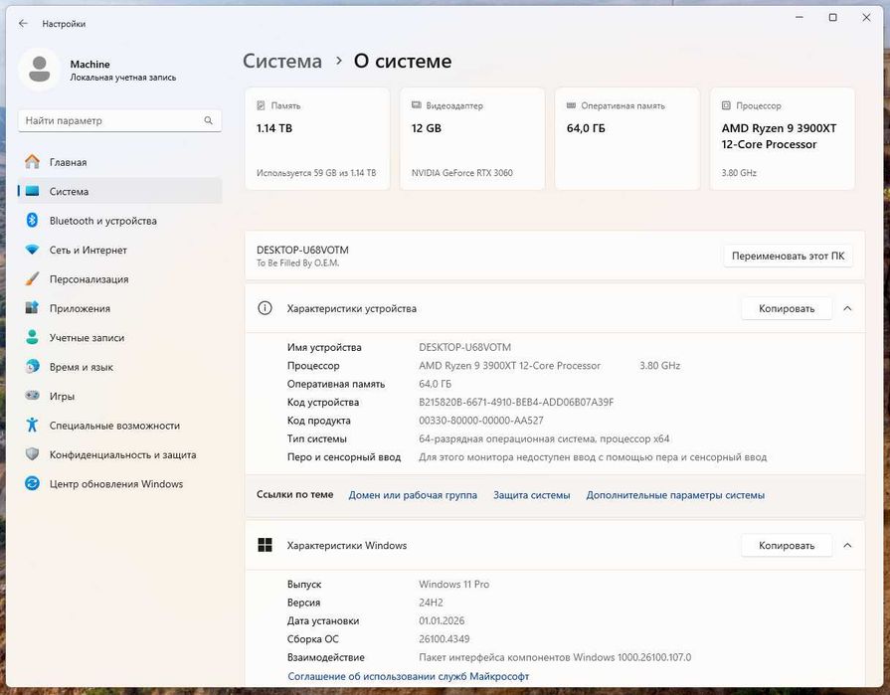Screen dimensions: 890x695
Task: Click the Bluetooth icon in sidebar
Action: tap(33, 220)
